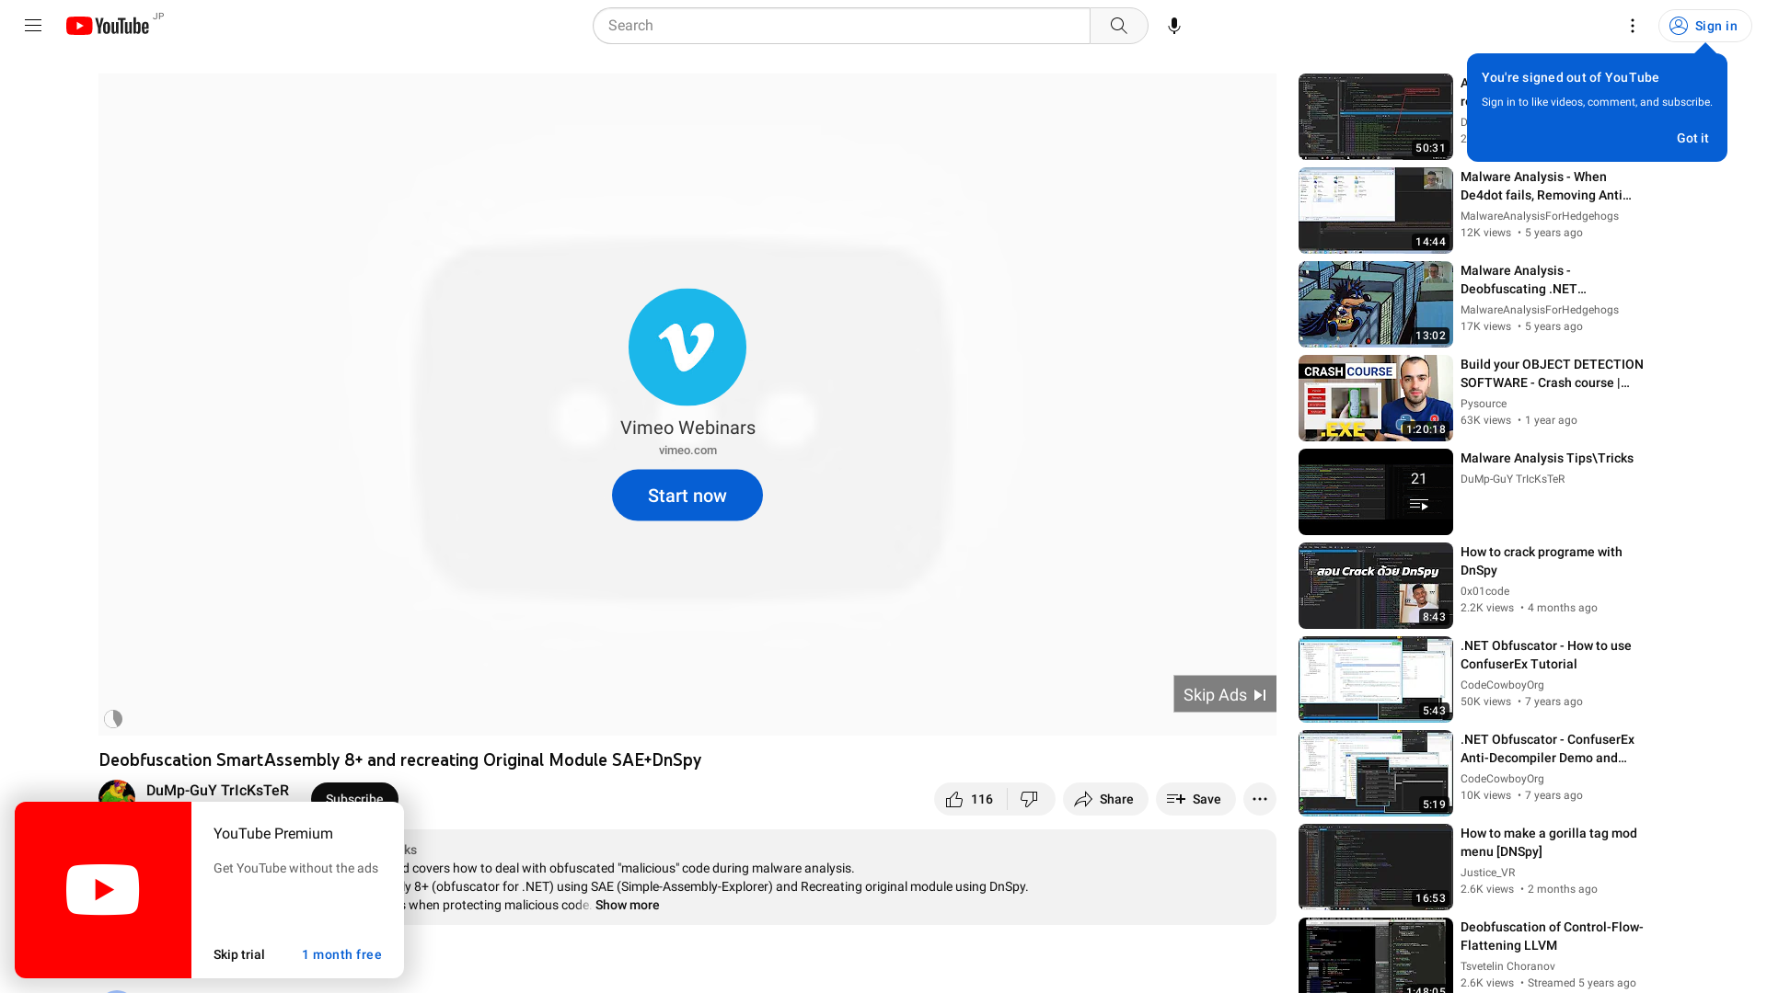Open Malware Analysis Deobfuscating .NET title
The height and width of the screenshot is (993, 1767).
tap(1523, 280)
